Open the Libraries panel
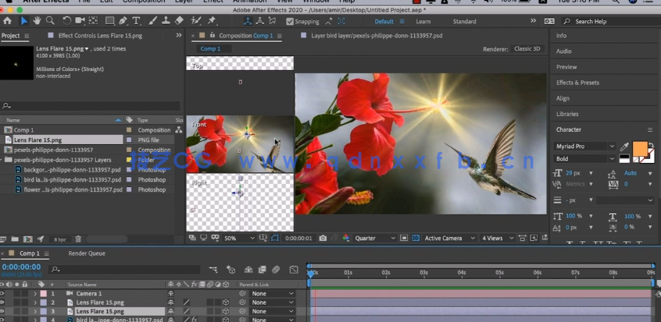661x322 pixels. point(567,114)
